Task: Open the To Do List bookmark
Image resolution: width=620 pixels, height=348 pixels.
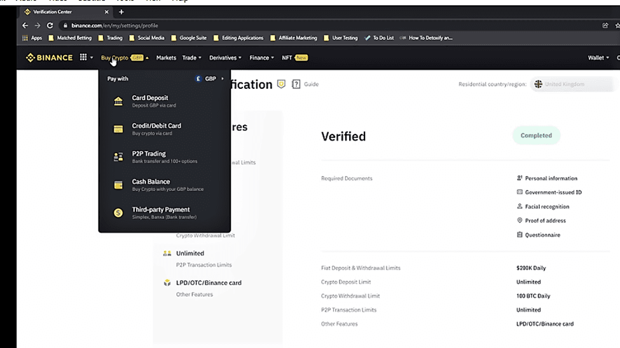Action: tap(379, 38)
